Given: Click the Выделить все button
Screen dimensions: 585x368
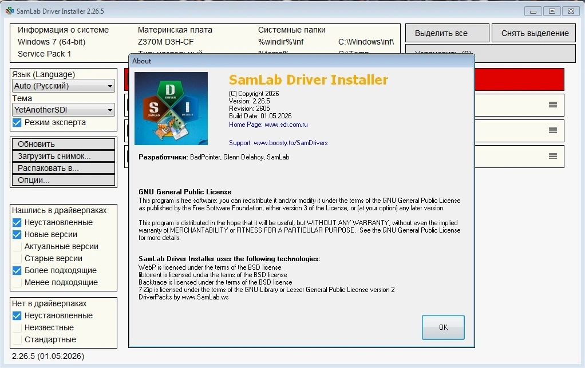Looking at the screenshot, I should coord(447,33).
